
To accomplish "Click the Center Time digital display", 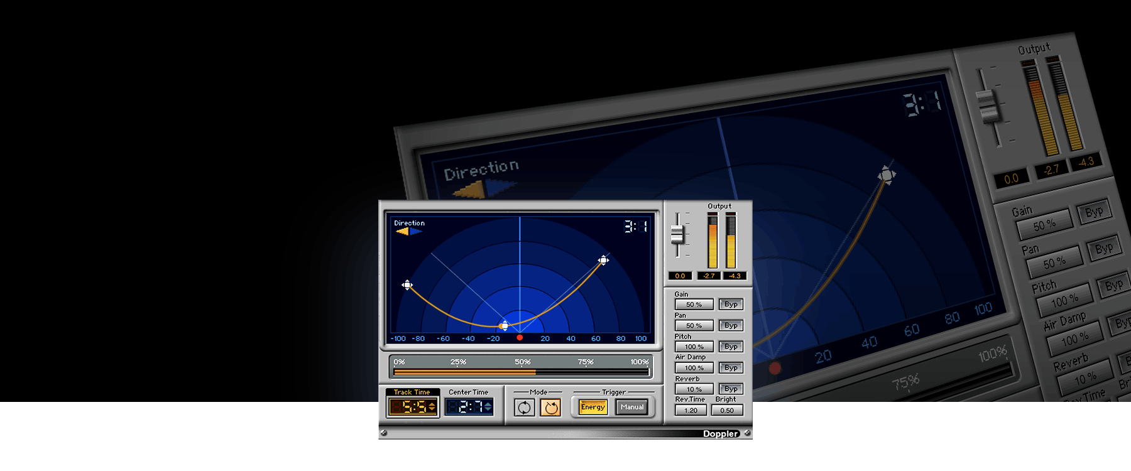I will (x=468, y=407).
